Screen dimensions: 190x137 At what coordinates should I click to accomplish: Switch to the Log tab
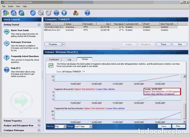[x=69, y=59]
